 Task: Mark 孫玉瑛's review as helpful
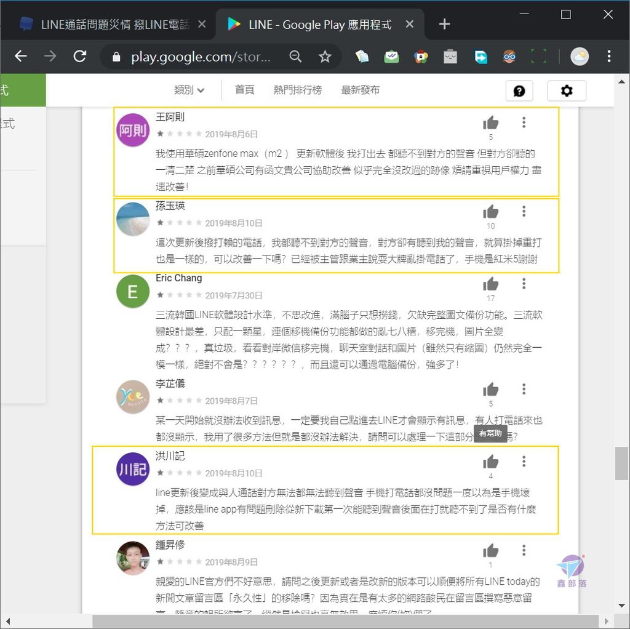tap(490, 212)
